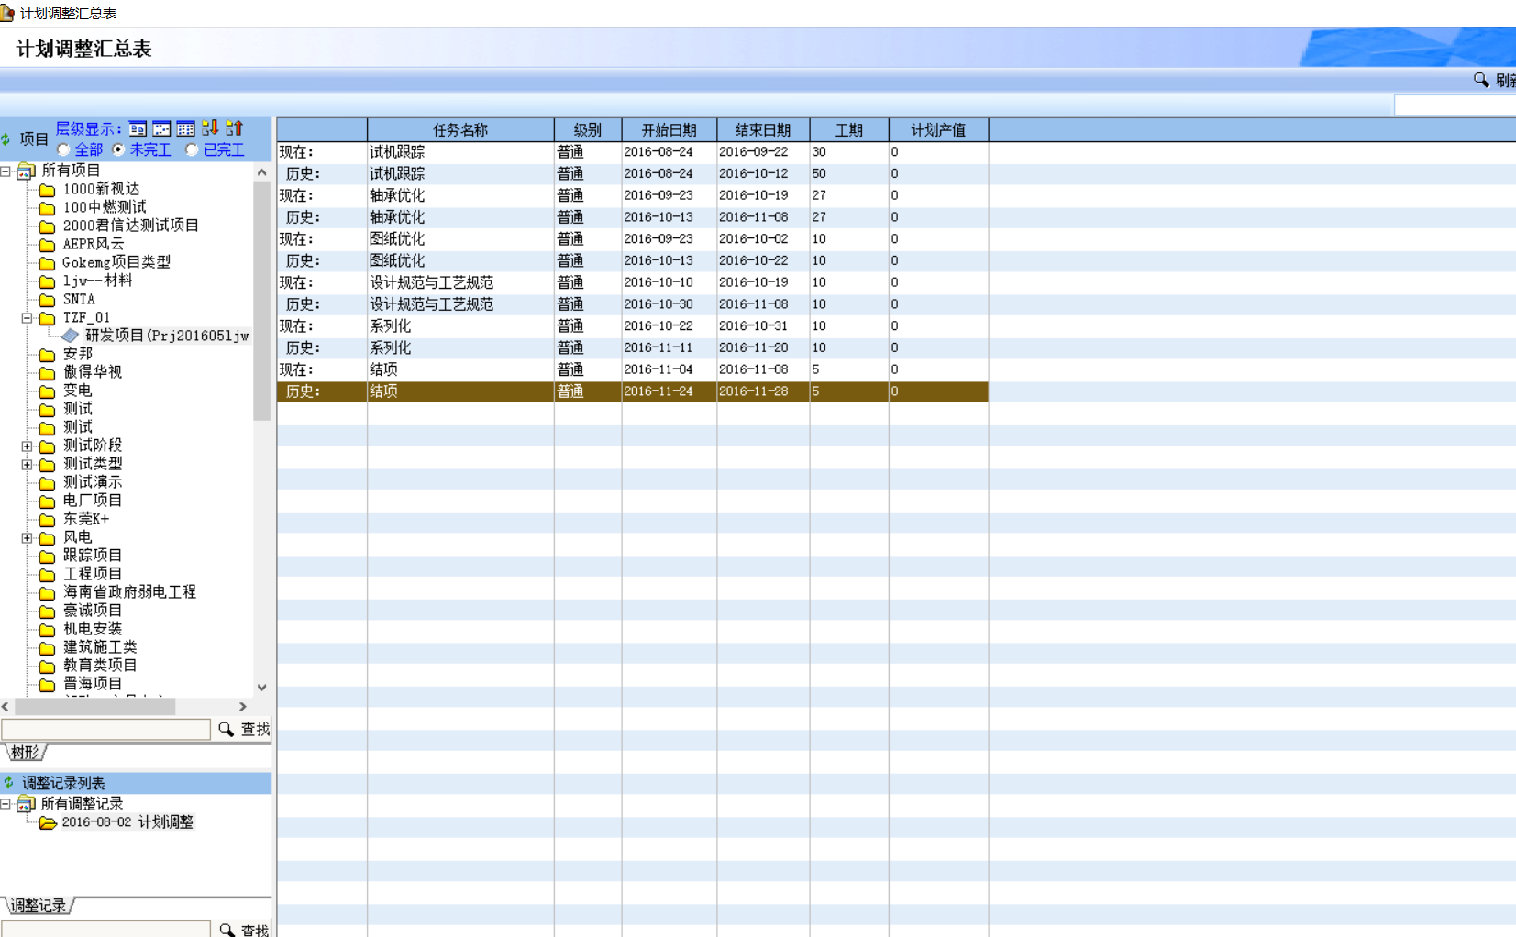Screen dimensions: 1516x937
Task: Click the green refresh icon beside 项目
Action: pos(6,139)
